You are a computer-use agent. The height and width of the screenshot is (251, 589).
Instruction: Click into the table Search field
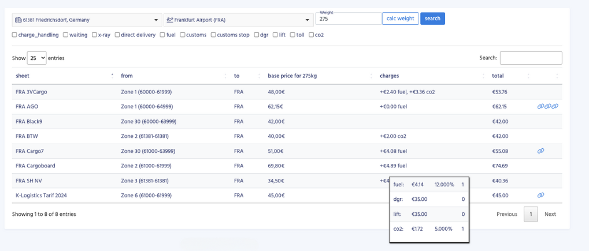(x=531, y=58)
